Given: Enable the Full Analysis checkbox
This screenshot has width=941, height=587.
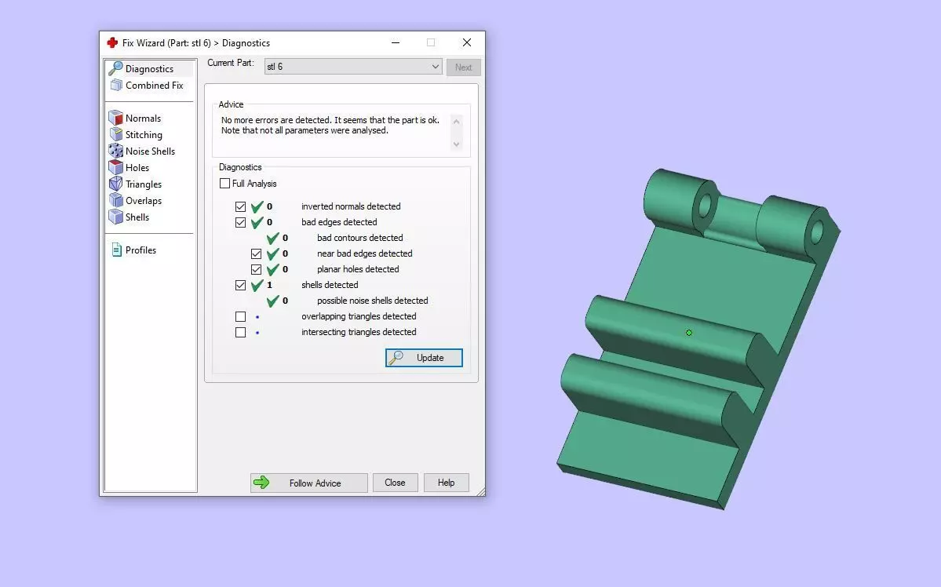Looking at the screenshot, I should pos(225,184).
